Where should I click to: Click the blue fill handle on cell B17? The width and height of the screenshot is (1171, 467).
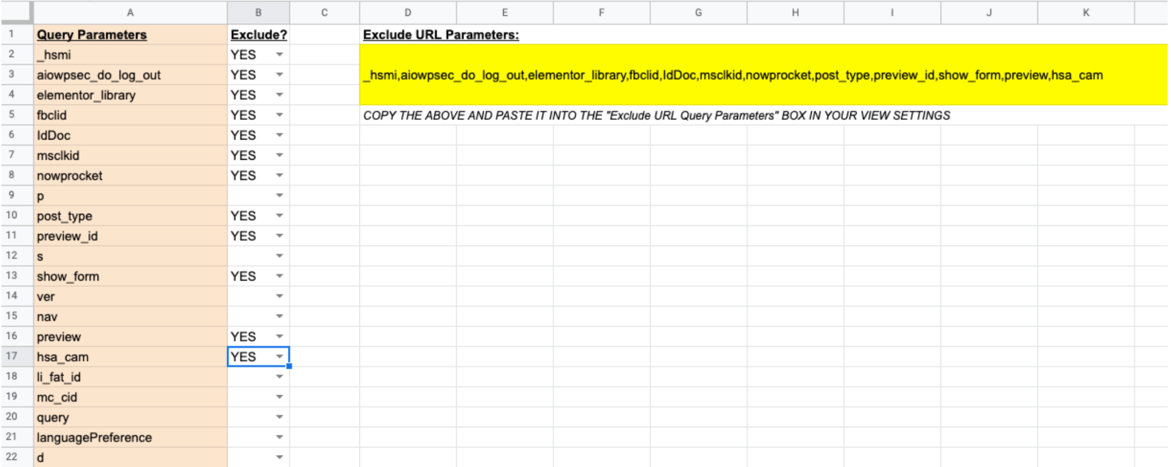289,366
